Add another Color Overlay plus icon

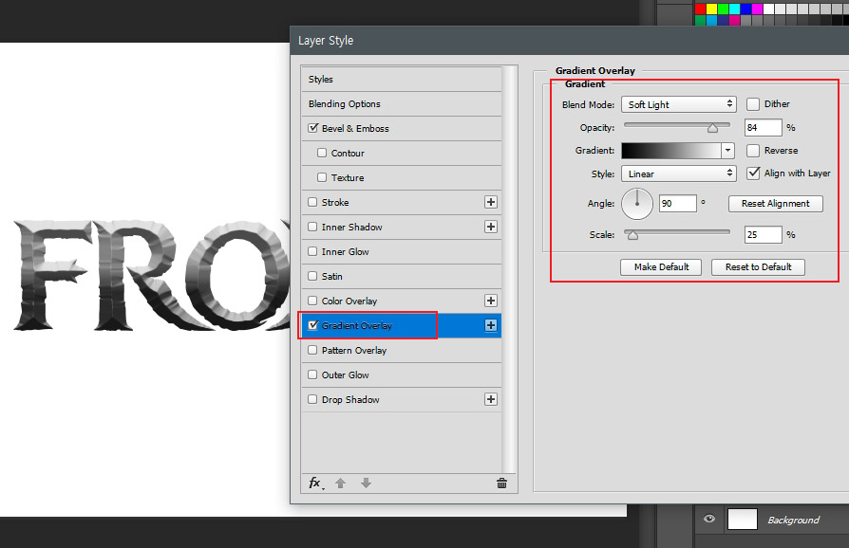491,301
